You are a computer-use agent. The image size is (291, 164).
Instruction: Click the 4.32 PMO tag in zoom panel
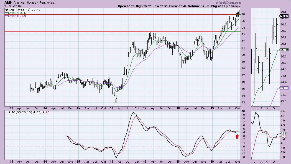[x=283, y=134]
